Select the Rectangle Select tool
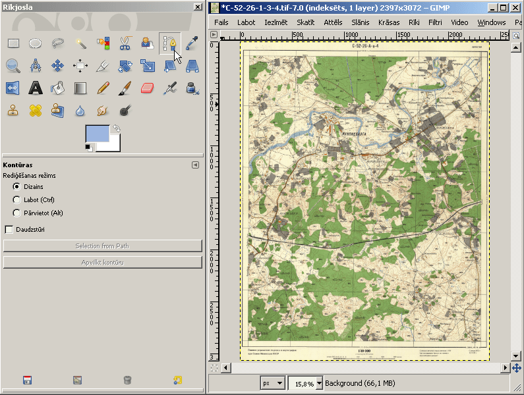Screen dimensions: 524x395 coord(13,43)
